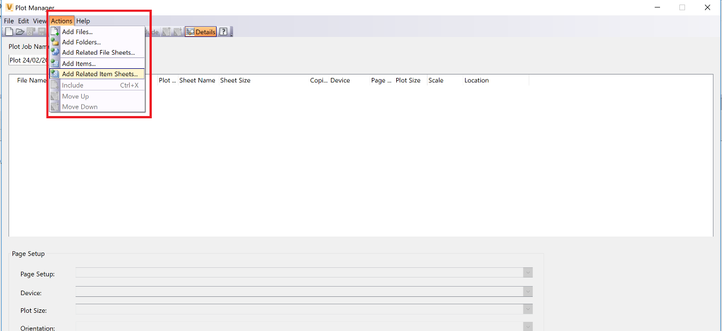722x331 pixels.
Task: Toggle the Details toolbar button
Action: click(201, 32)
